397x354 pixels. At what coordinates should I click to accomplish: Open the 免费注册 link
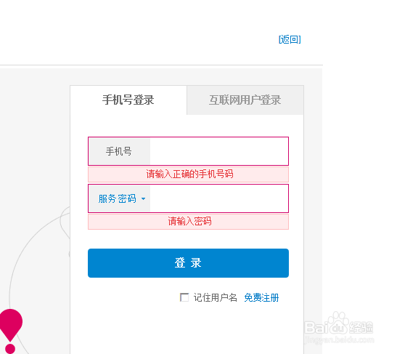pyautogui.click(x=261, y=297)
